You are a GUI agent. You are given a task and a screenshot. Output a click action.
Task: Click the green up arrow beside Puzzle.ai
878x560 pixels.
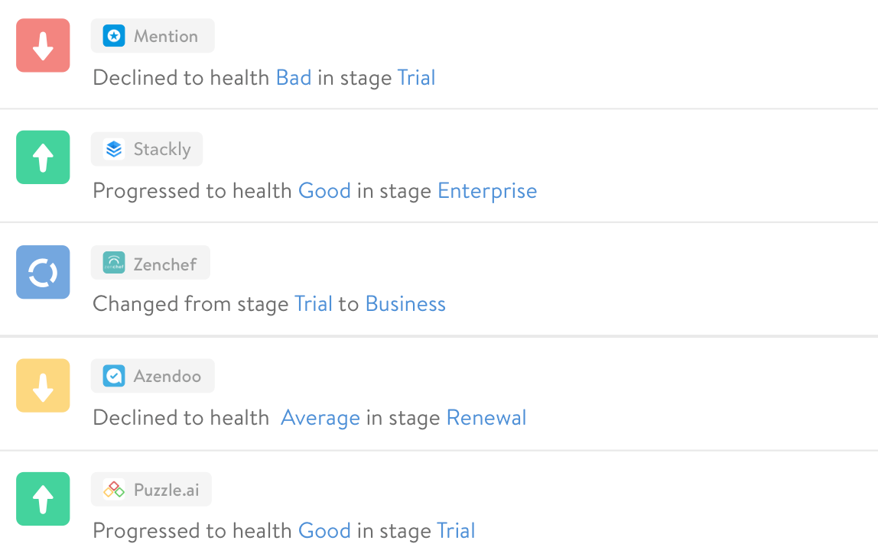(43, 499)
